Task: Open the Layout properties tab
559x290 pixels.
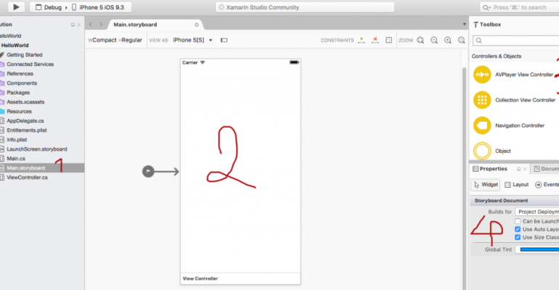Action: (517, 185)
